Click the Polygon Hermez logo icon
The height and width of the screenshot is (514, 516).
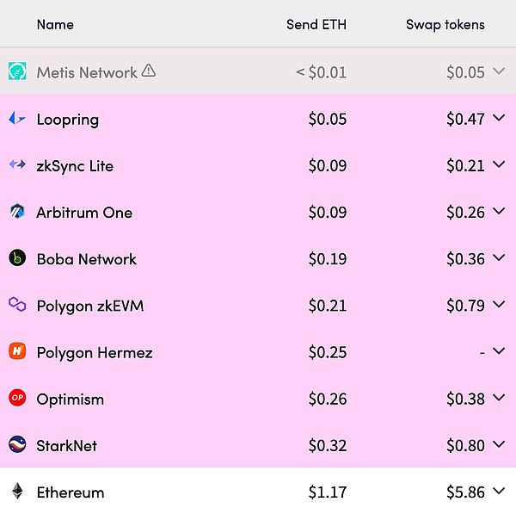pos(17,351)
